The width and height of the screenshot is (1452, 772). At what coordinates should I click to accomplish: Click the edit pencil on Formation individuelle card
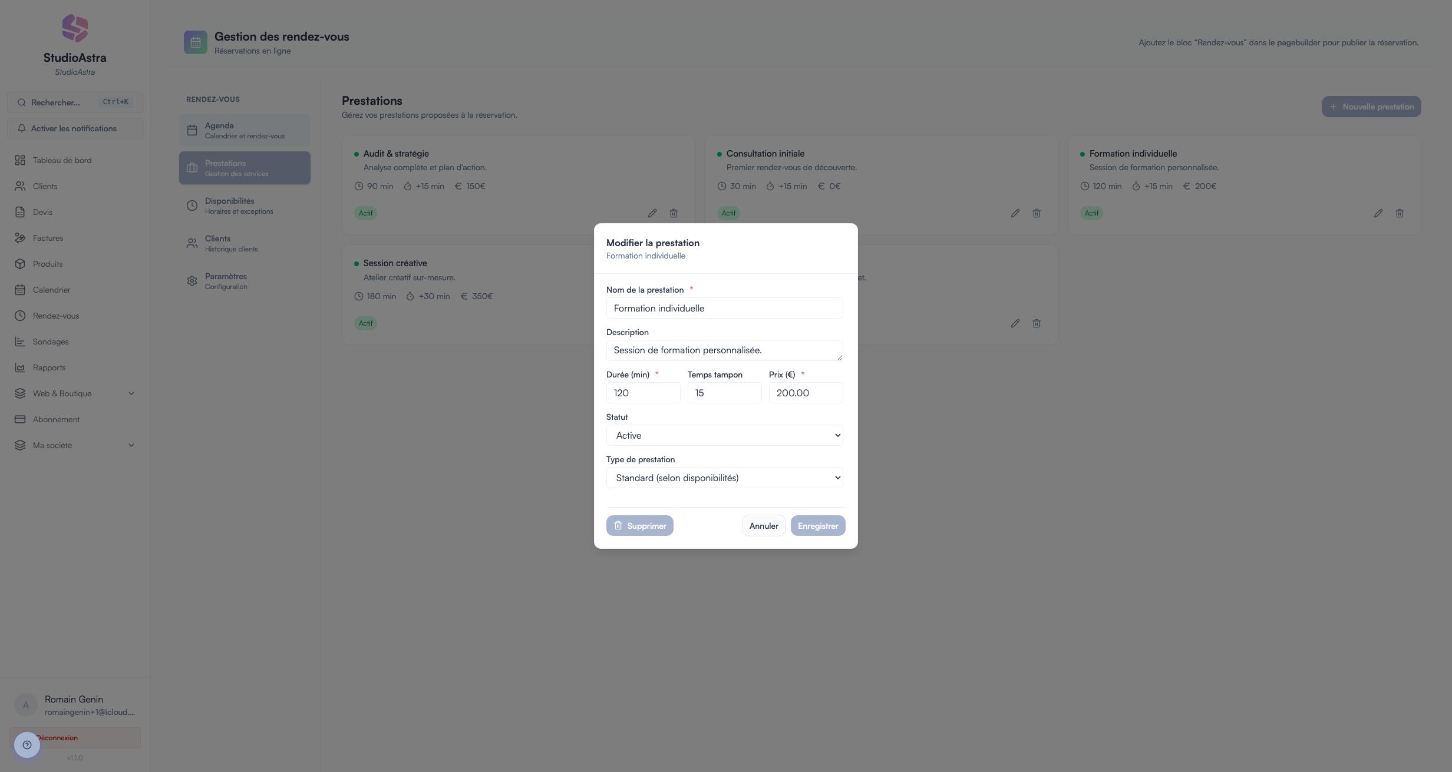click(x=1378, y=213)
